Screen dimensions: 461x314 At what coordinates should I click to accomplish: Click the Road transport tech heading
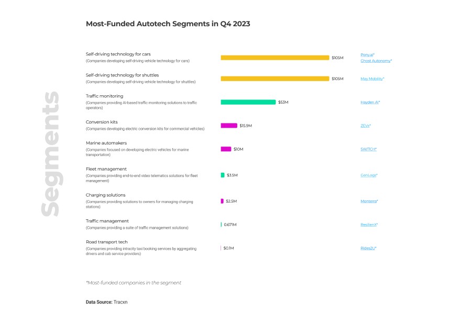click(x=106, y=242)
